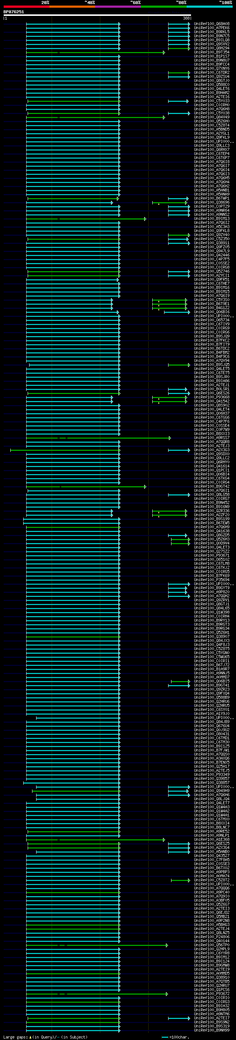Click the Large gaps legend text
Image resolution: width=236 pixels, height=1040 pixels.
[x=16, y=1037]
